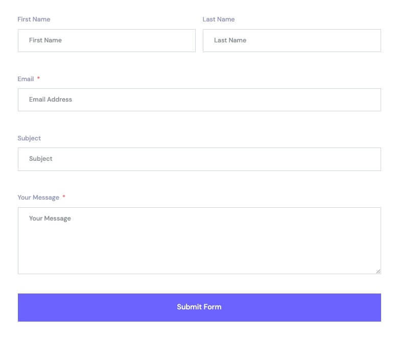Click the 'Last Name' placeholder inside the box
Screen dimensions: 400x341
pos(230,40)
